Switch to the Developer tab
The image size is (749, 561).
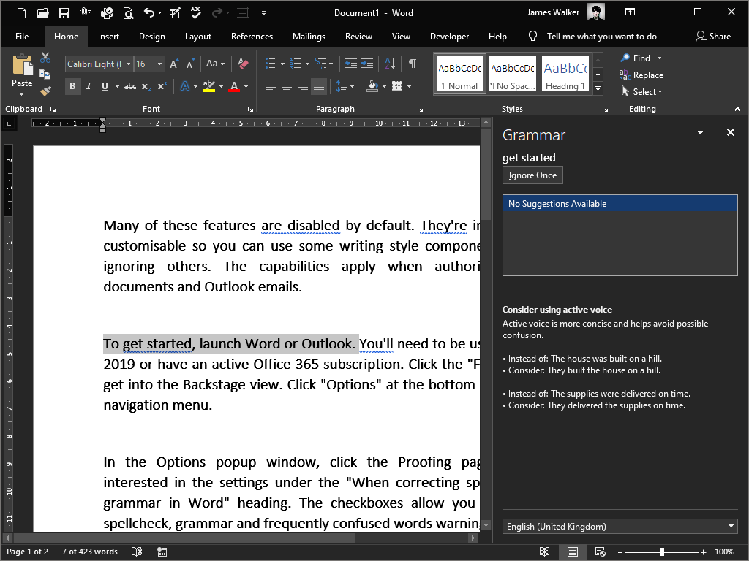click(x=449, y=37)
